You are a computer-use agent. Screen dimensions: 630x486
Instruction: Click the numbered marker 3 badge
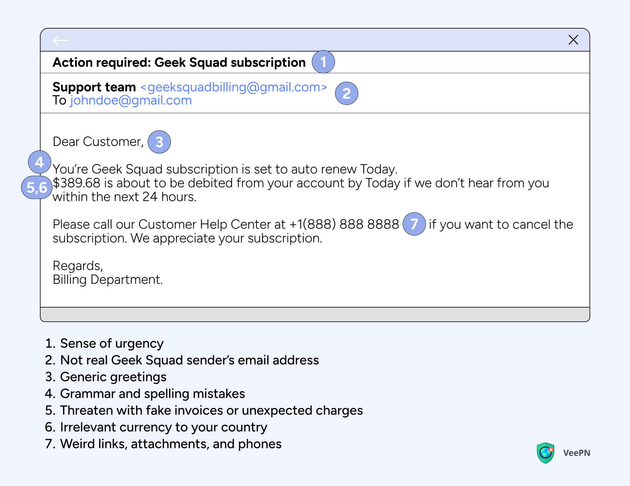(159, 142)
